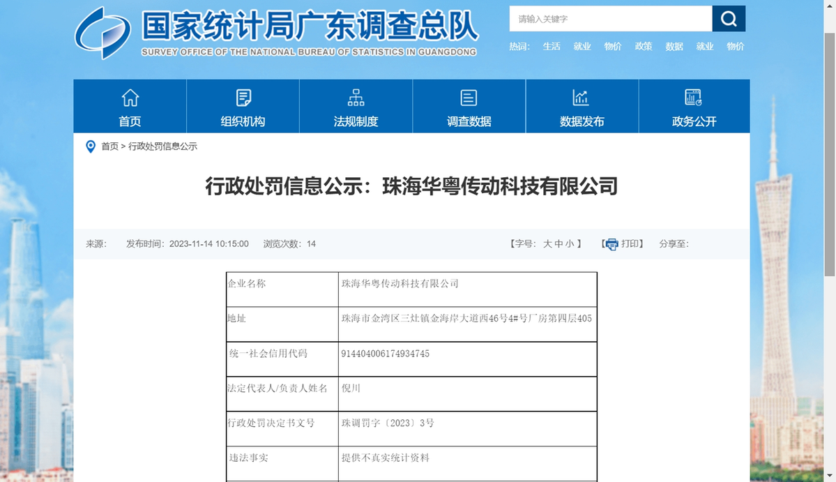Open the 法规制度 navigation tab label
The width and height of the screenshot is (836, 482).
[356, 121]
